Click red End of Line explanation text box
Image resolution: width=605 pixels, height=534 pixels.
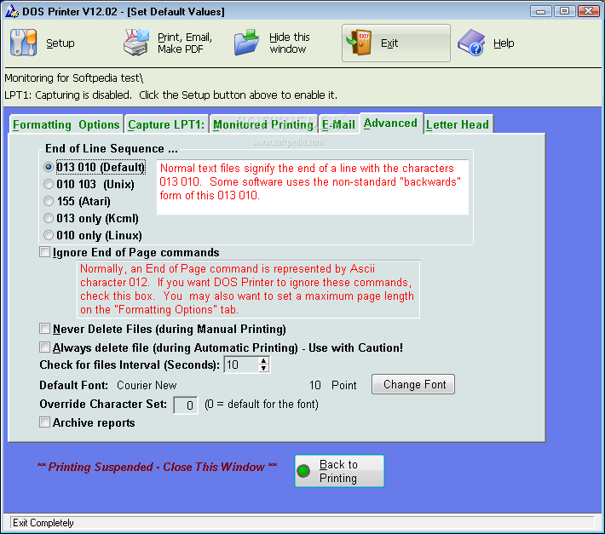point(313,187)
